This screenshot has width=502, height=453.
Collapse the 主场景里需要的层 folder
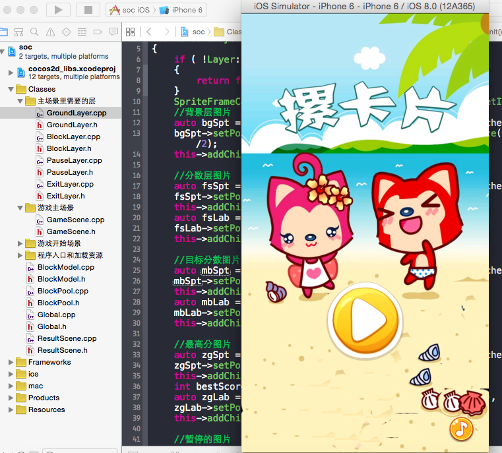tap(20, 101)
